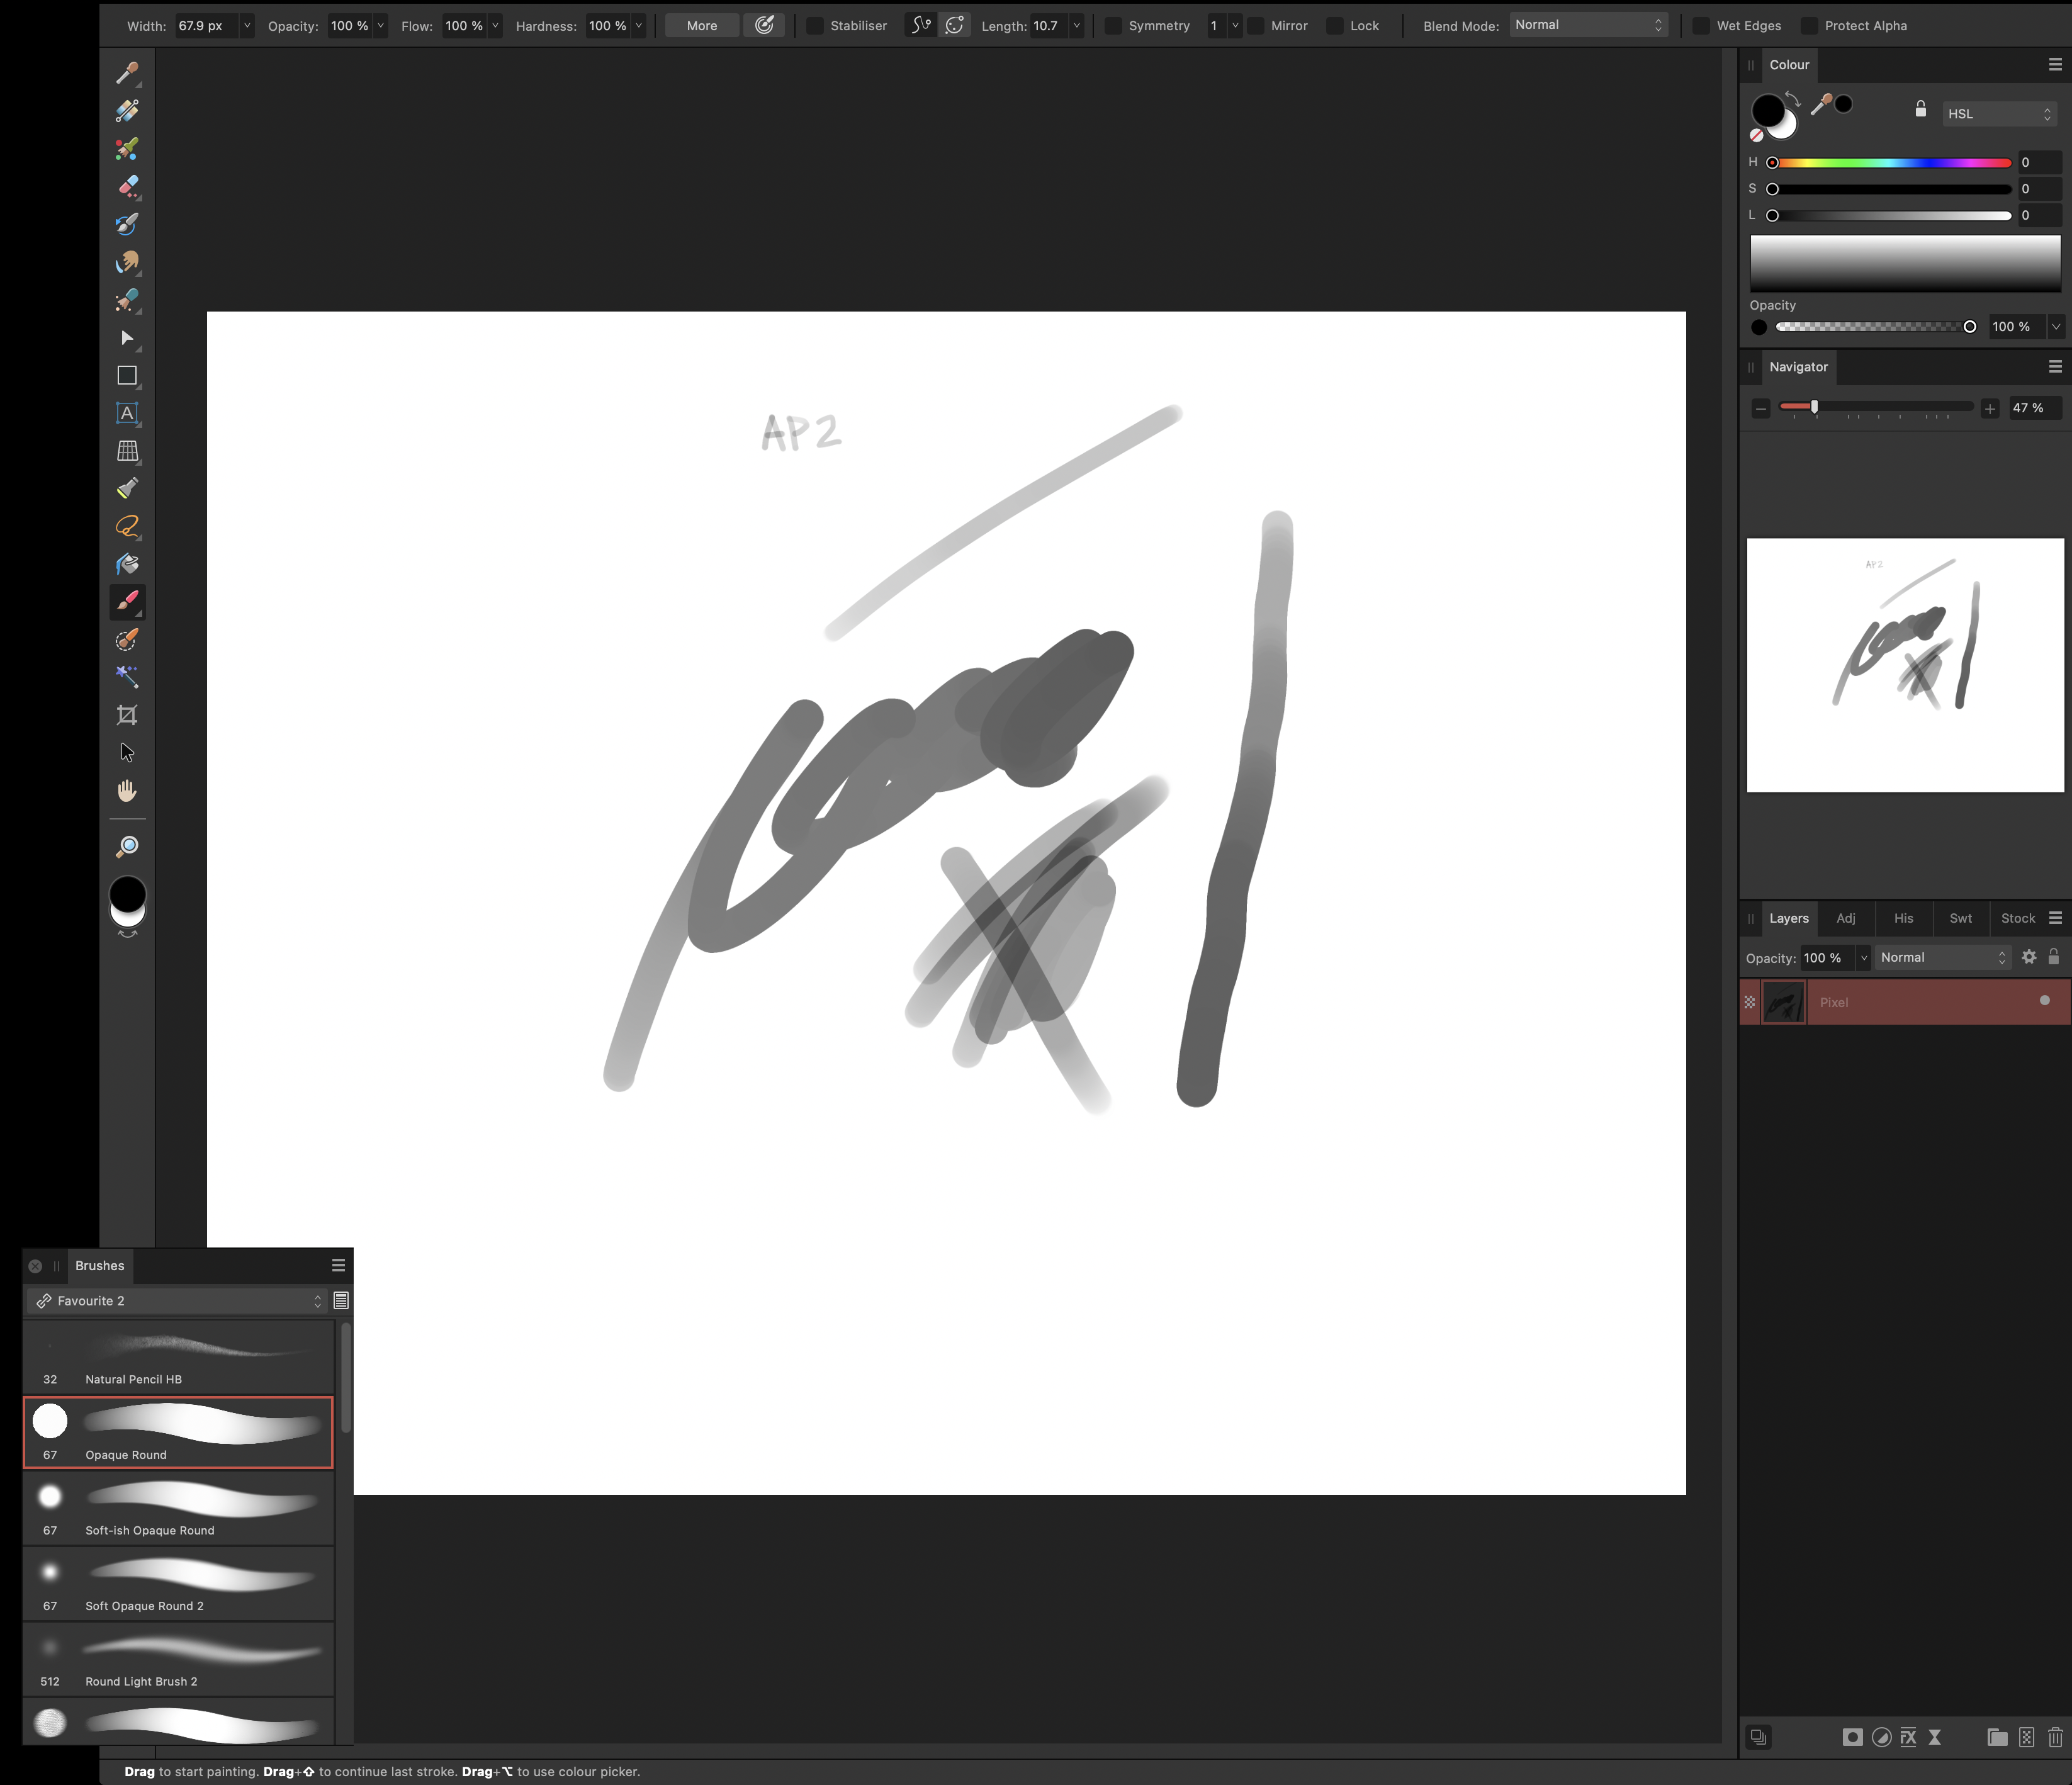Screen dimensions: 2072x1785
Task: Select the Paint Brush tool
Action: (127, 602)
